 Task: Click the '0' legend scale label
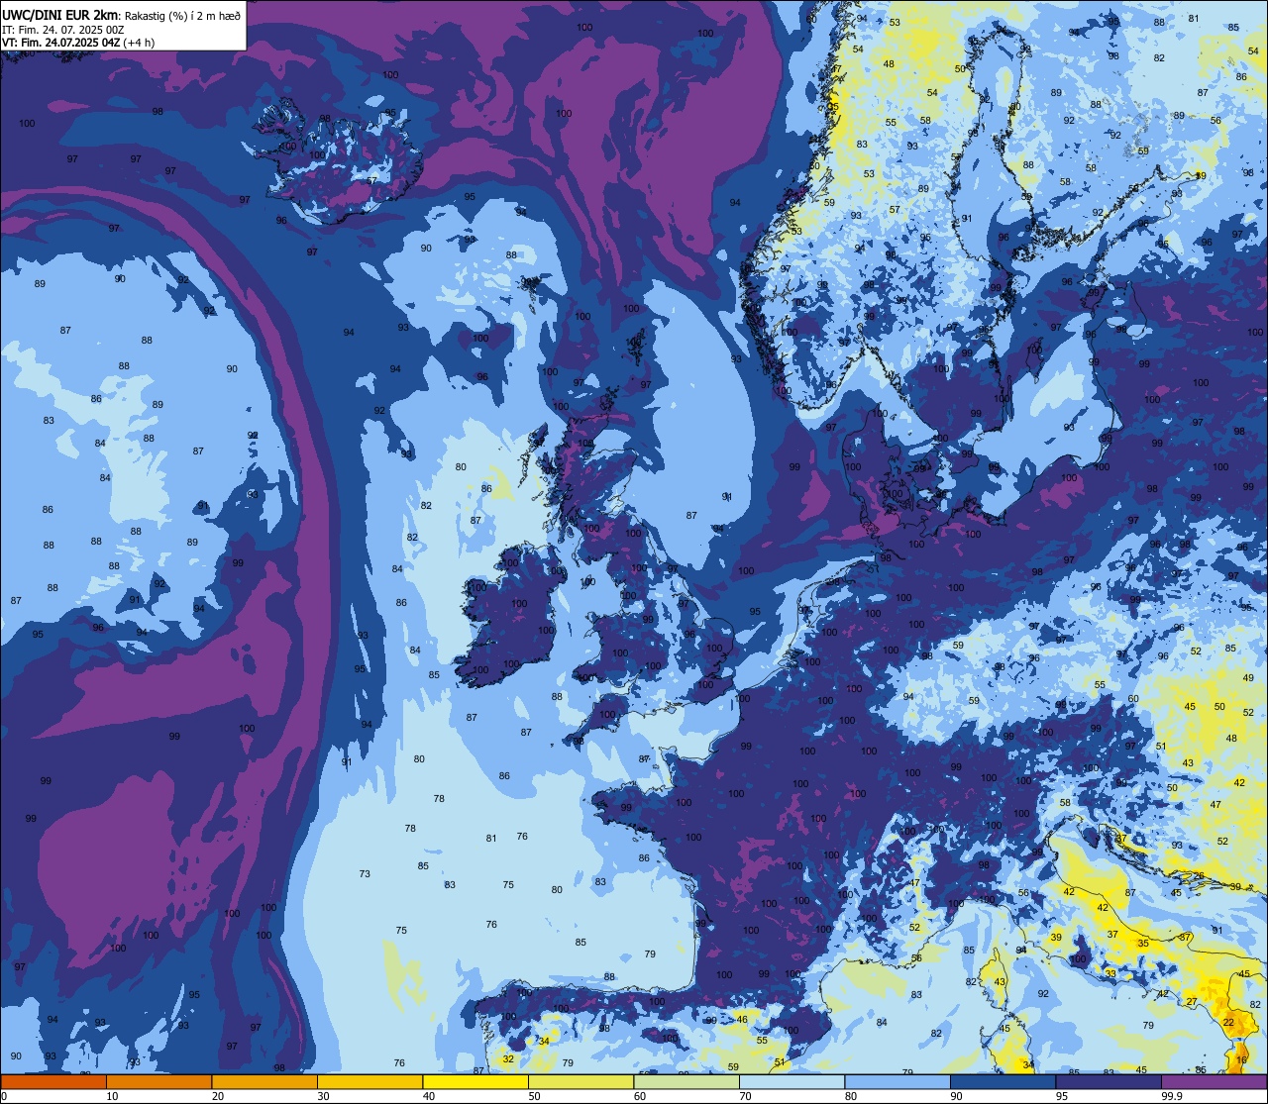[4, 1096]
